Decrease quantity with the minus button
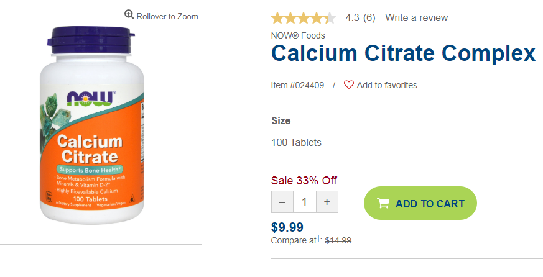 coord(282,202)
